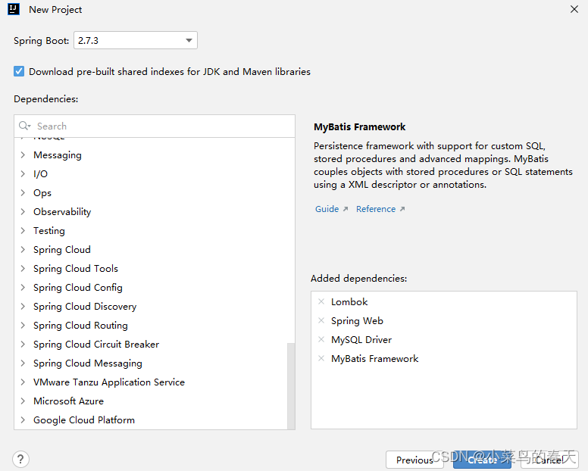
Task: Remove Spring Web from added dependencies
Action: (x=321, y=320)
